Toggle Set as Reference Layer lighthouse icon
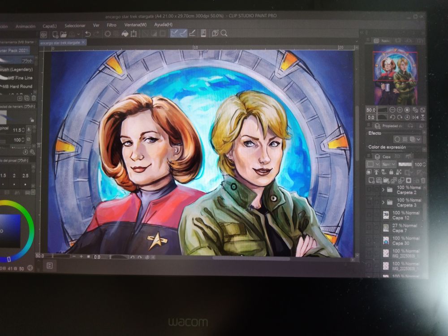 [376, 172]
